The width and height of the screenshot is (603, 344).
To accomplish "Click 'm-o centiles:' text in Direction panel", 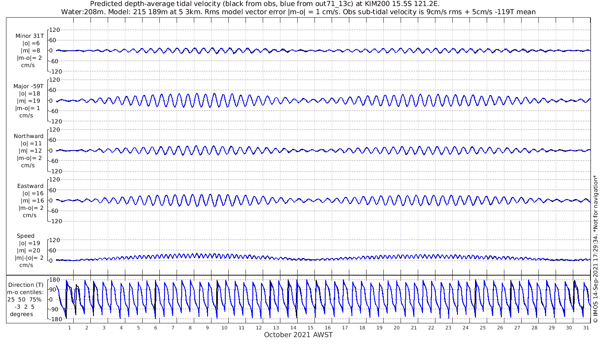I will (26, 292).
